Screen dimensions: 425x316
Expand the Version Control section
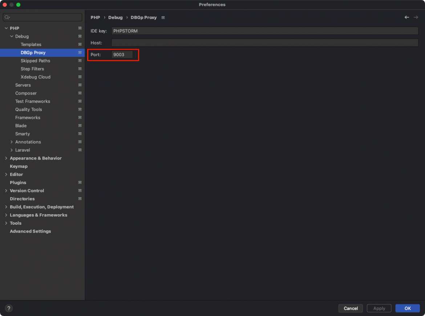coord(6,191)
